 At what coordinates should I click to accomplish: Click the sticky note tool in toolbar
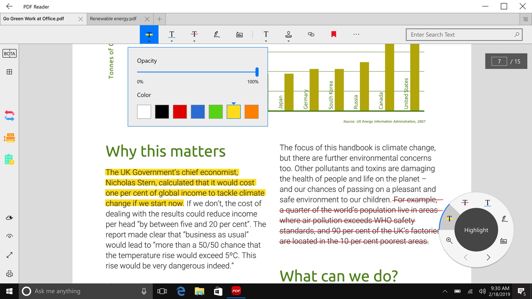pos(239,35)
